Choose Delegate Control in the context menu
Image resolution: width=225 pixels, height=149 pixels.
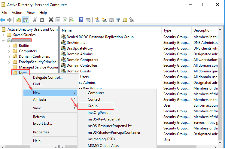(50, 78)
